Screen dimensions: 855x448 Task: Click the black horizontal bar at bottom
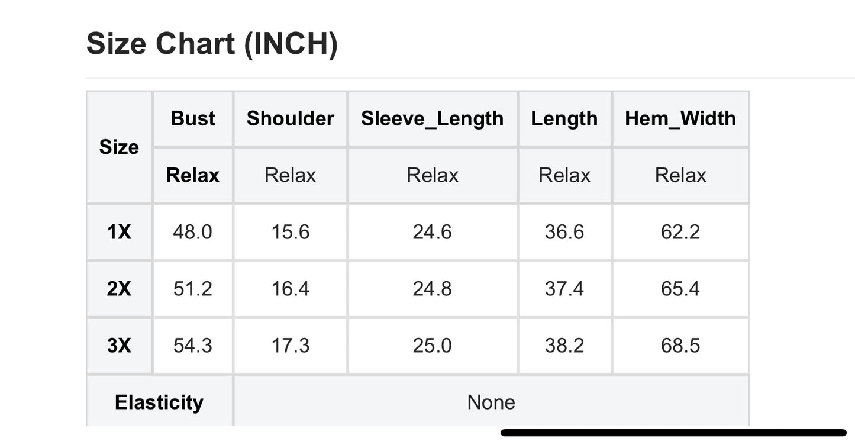point(673,433)
